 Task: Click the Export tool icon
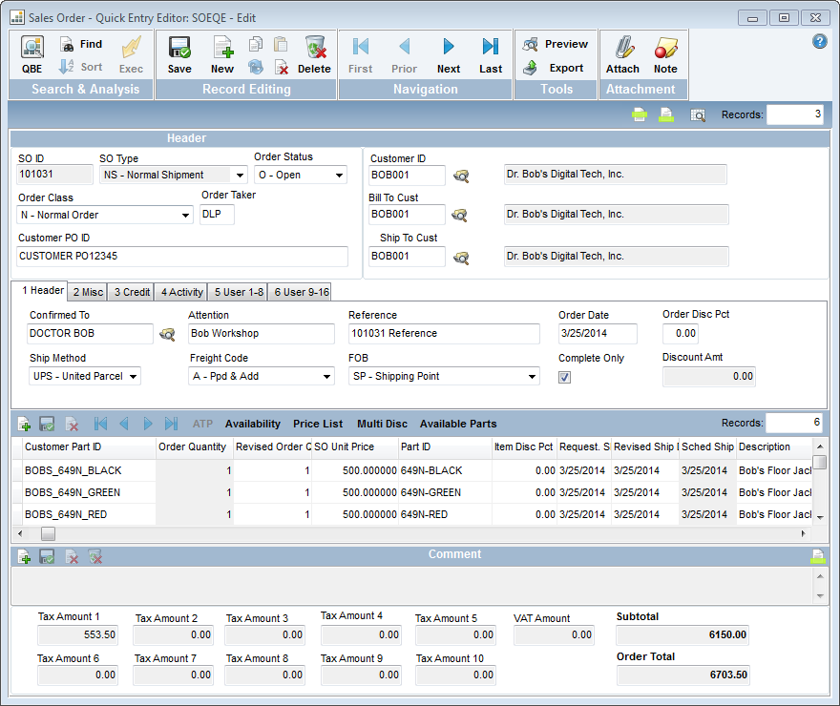(x=531, y=68)
